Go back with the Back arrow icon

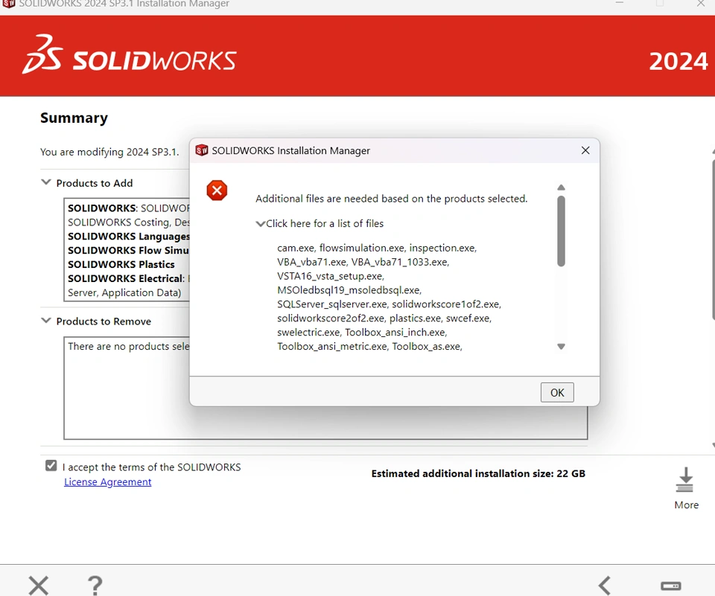(x=605, y=586)
